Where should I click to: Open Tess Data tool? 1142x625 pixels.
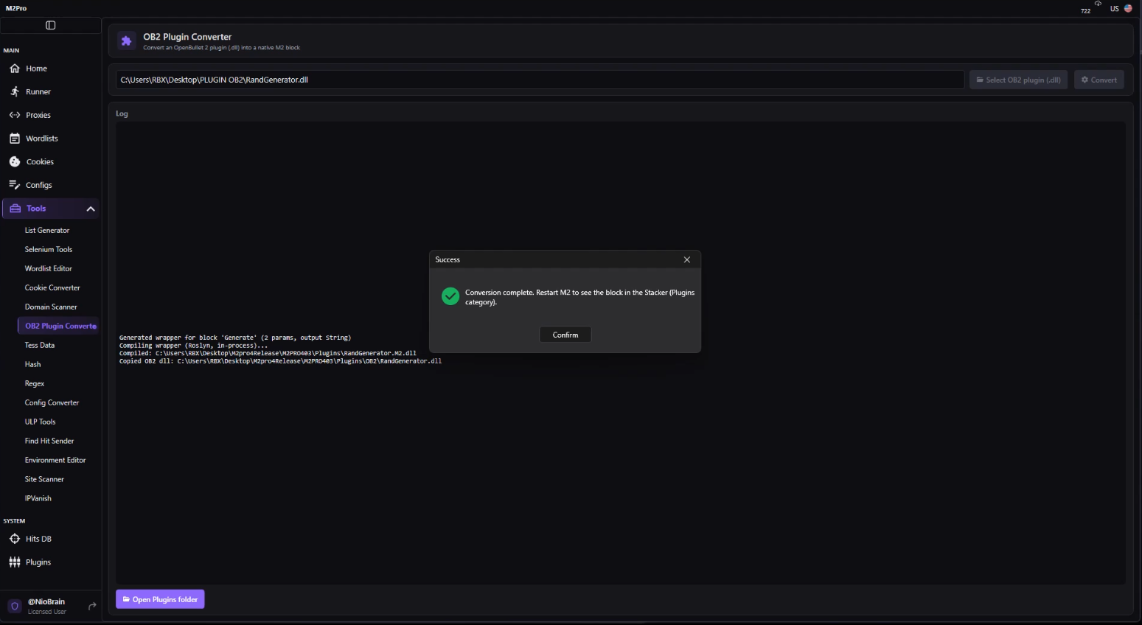[40, 346]
